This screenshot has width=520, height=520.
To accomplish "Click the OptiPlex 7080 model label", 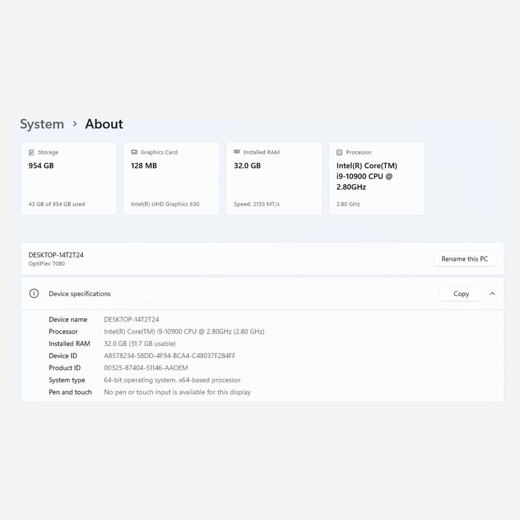I will [47, 264].
